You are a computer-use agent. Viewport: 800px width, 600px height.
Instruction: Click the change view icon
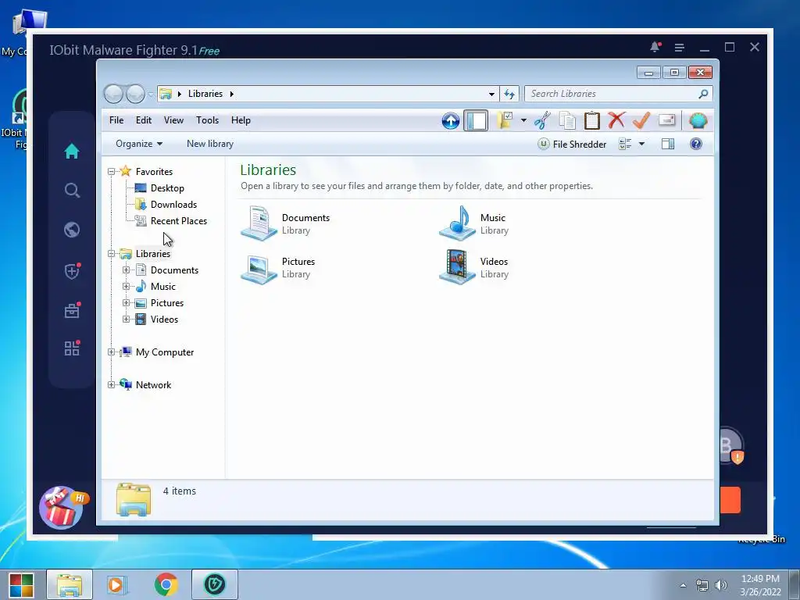tap(625, 145)
